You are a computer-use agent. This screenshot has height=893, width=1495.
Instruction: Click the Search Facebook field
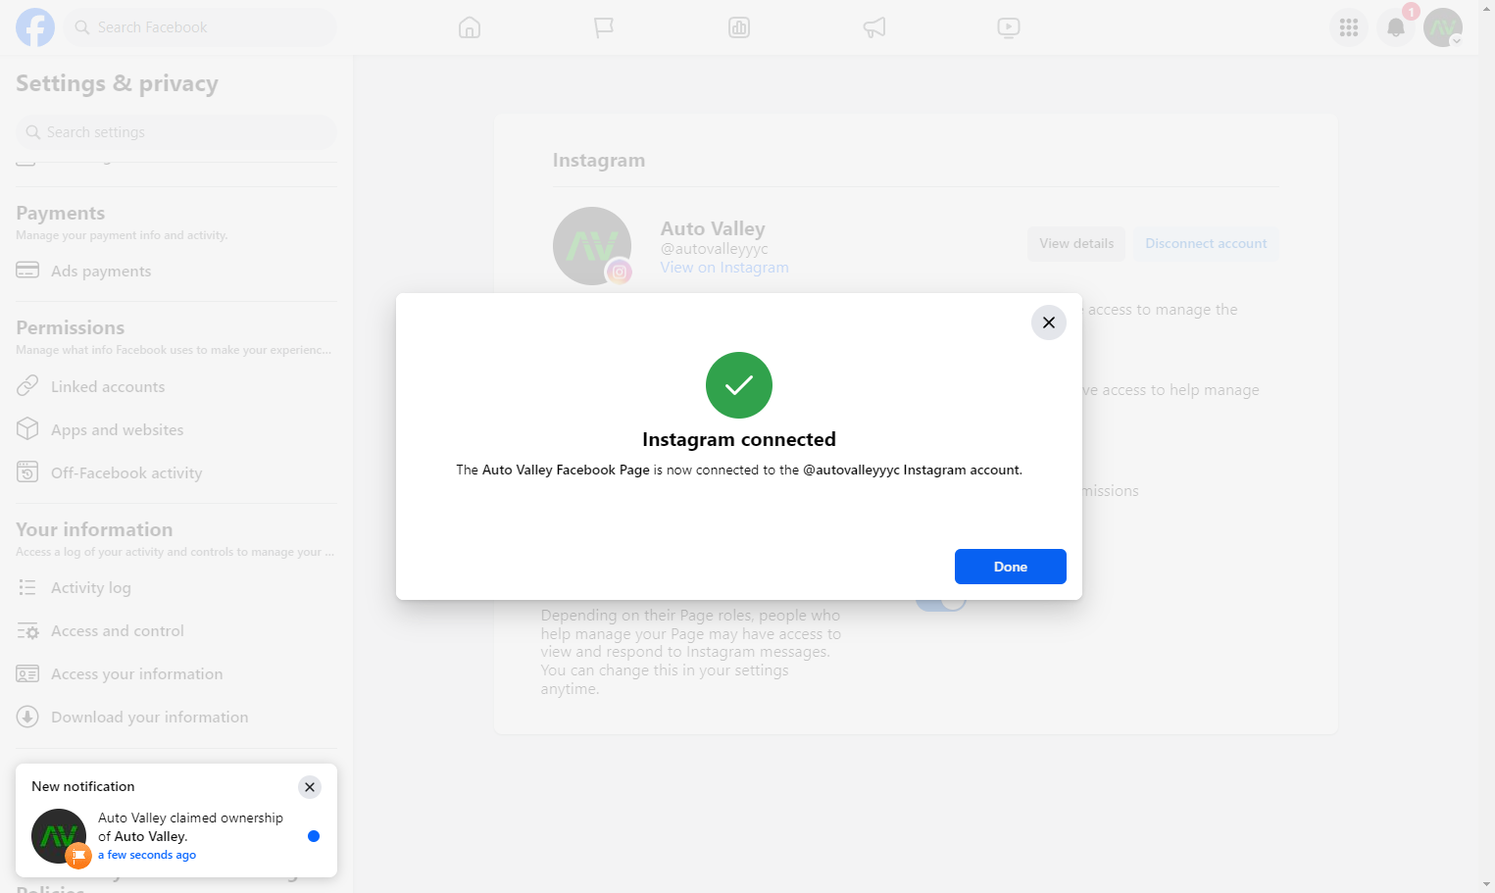[x=200, y=27]
